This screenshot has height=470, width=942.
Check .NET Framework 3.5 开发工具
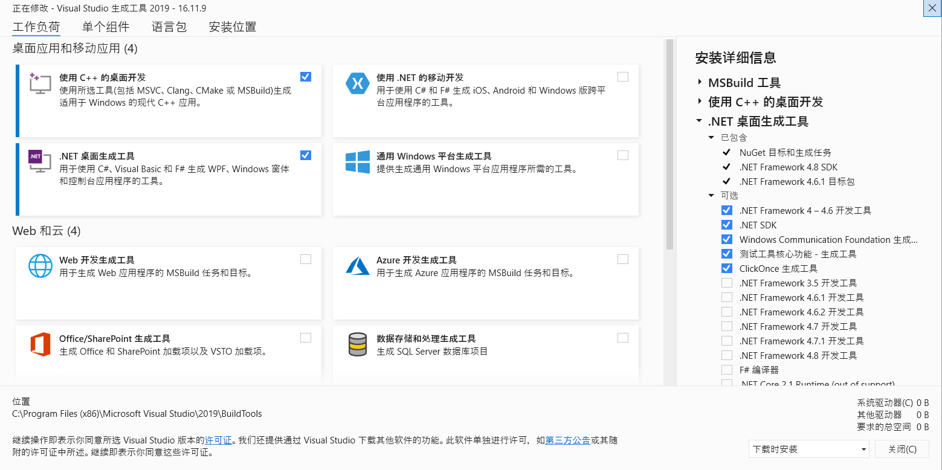tap(727, 283)
